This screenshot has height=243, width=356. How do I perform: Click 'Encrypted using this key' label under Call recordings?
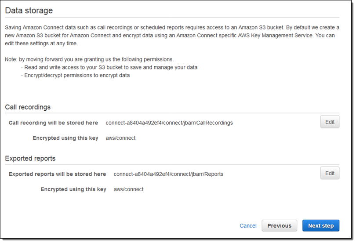click(x=65, y=138)
